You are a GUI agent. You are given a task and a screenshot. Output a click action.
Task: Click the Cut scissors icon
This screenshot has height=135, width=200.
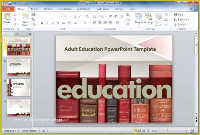tap(15, 15)
